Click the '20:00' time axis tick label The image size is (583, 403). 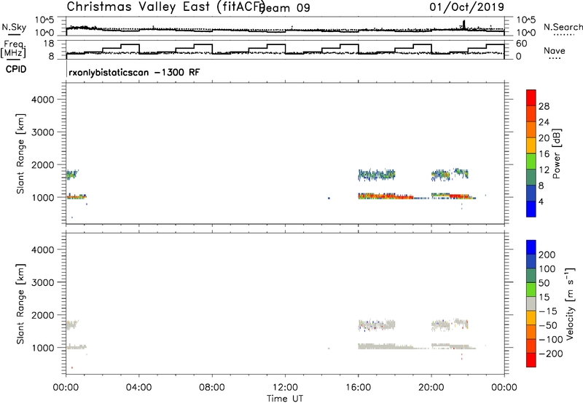click(431, 388)
